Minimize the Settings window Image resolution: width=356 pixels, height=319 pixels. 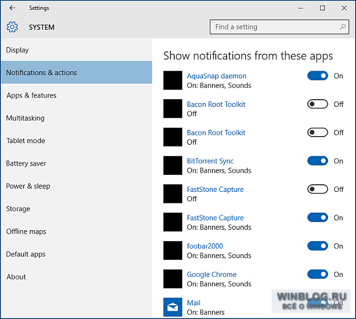point(301,8)
